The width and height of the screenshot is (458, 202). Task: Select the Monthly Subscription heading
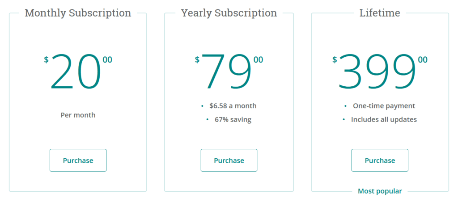pyautogui.click(x=78, y=13)
